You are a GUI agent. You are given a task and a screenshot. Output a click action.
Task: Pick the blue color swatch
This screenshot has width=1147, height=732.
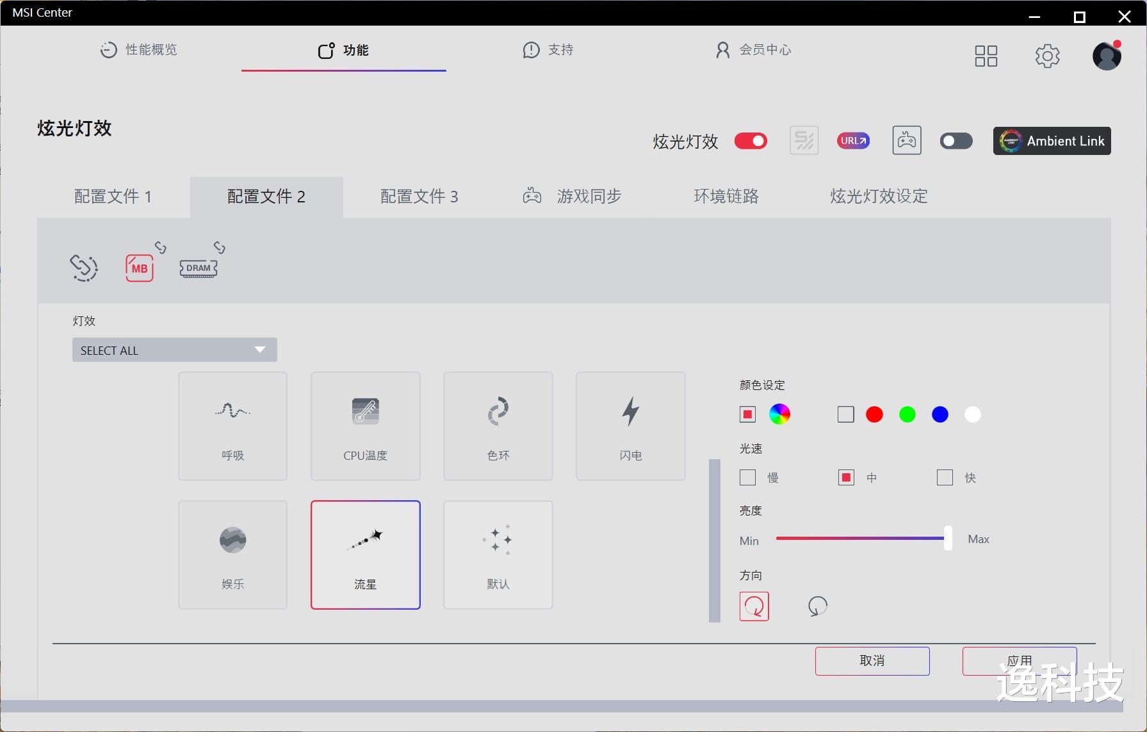(940, 414)
